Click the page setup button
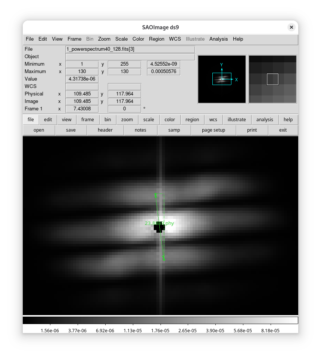Image resolution: width=321 pixels, height=358 pixels. 214,130
